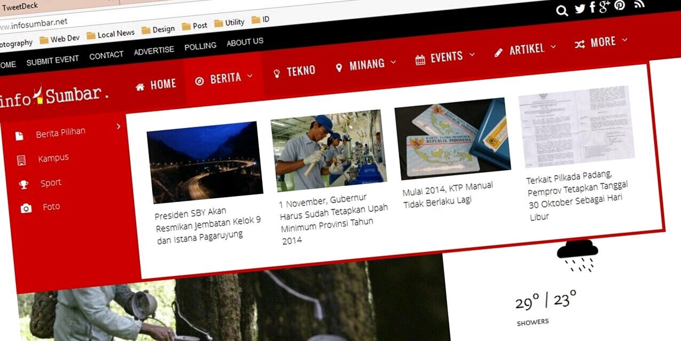Open the Pinterest social icon

click(x=619, y=5)
